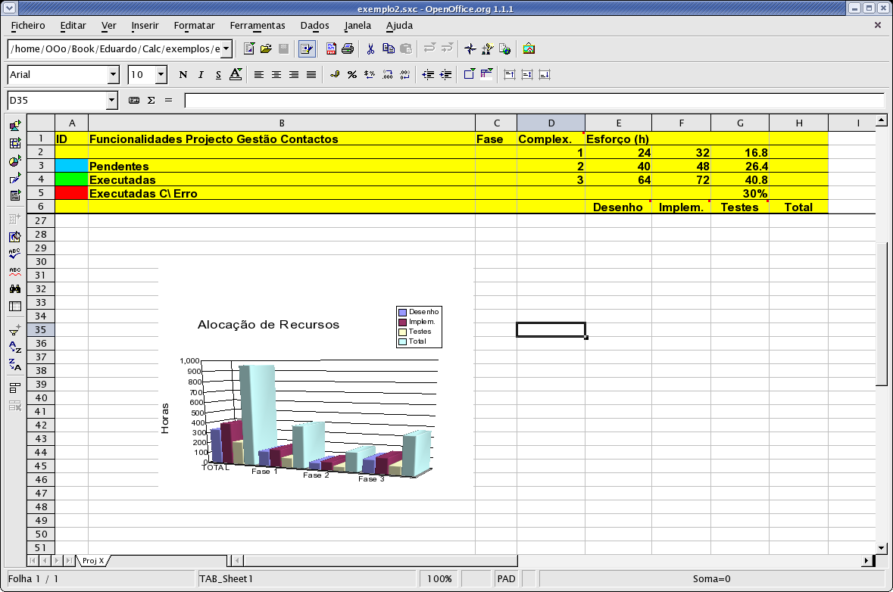The image size is (893, 592).
Task: Open the Find binoculars tool
Action: (14, 288)
